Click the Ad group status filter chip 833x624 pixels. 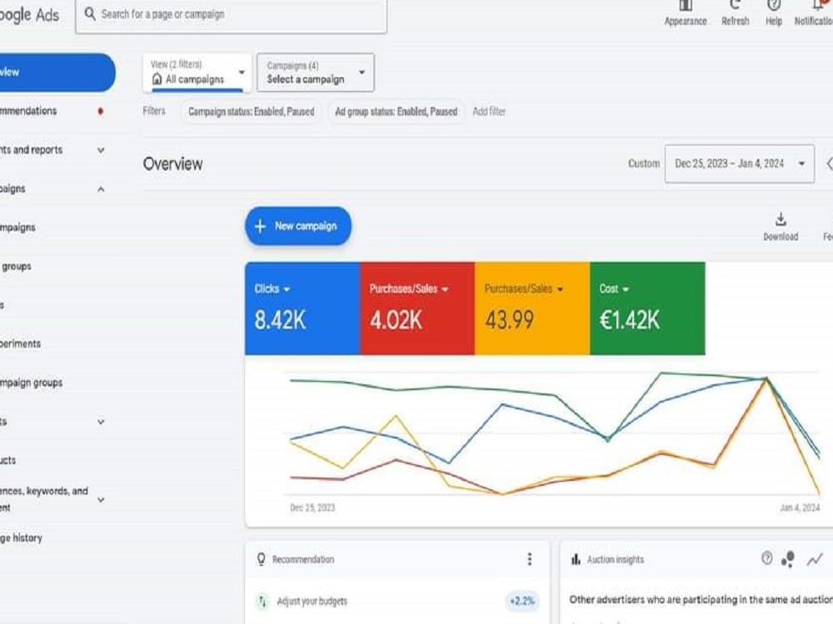396,111
